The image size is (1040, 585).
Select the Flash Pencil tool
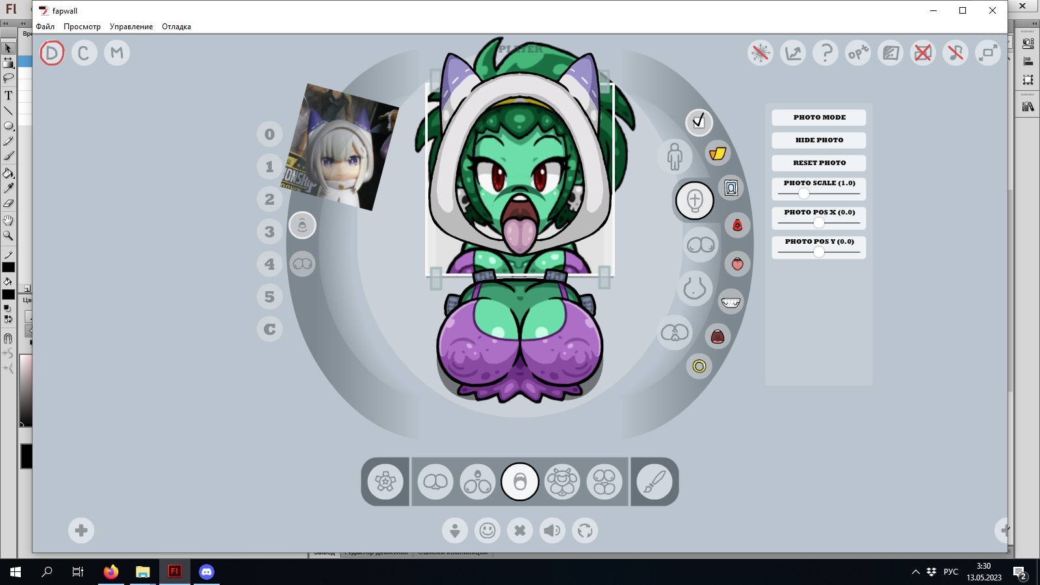pyautogui.click(x=8, y=141)
